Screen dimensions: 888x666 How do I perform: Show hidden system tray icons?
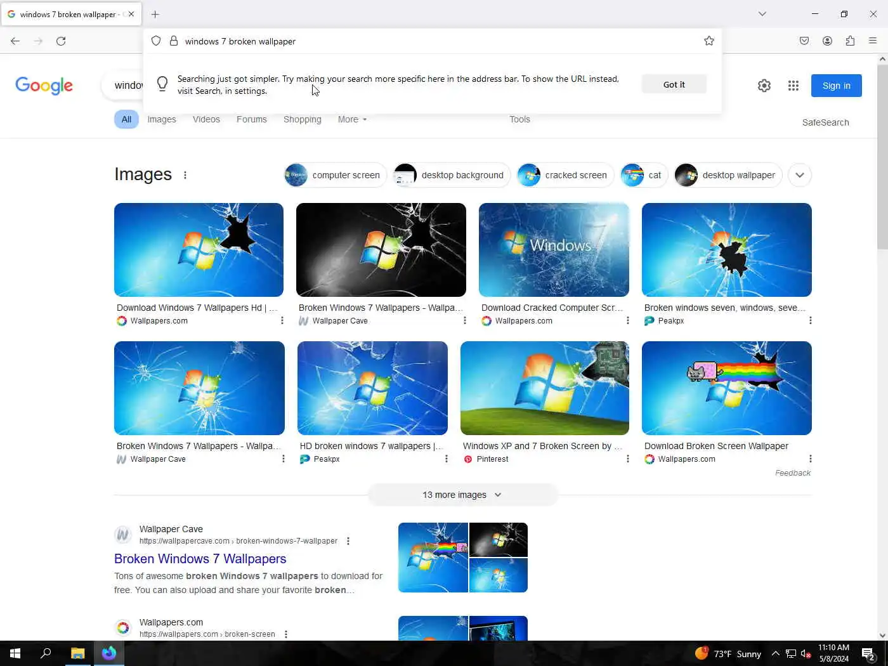tap(775, 653)
